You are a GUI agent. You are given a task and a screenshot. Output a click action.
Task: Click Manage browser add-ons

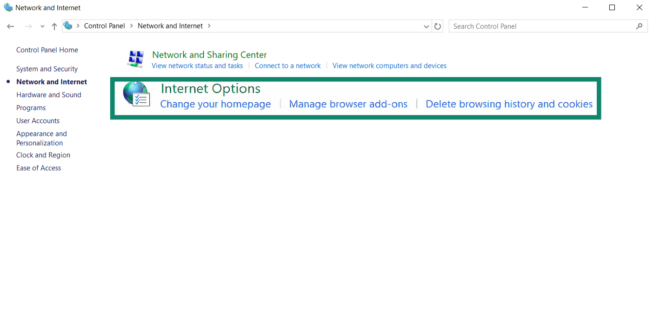[348, 104]
